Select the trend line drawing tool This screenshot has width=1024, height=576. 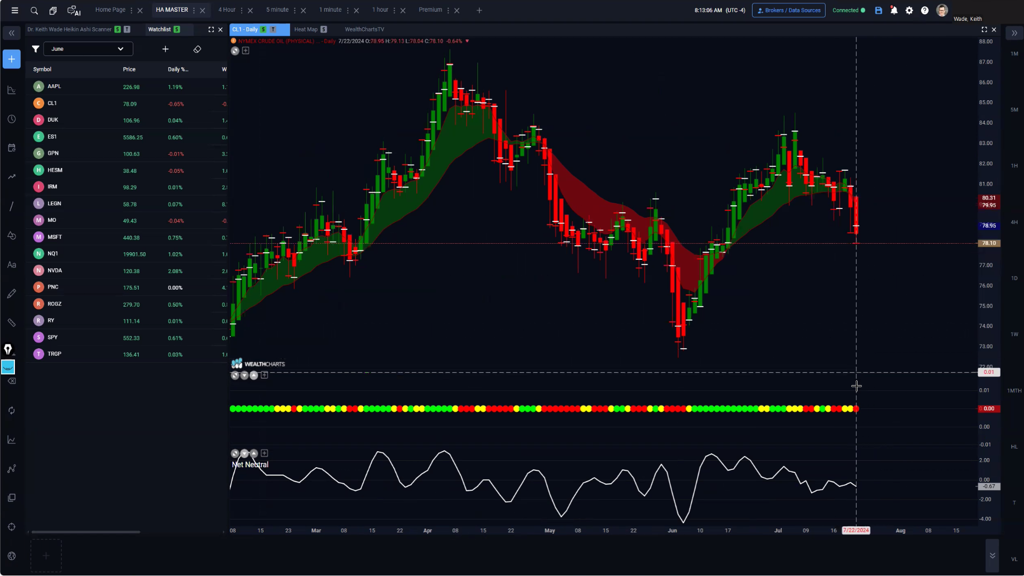click(x=11, y=206)
